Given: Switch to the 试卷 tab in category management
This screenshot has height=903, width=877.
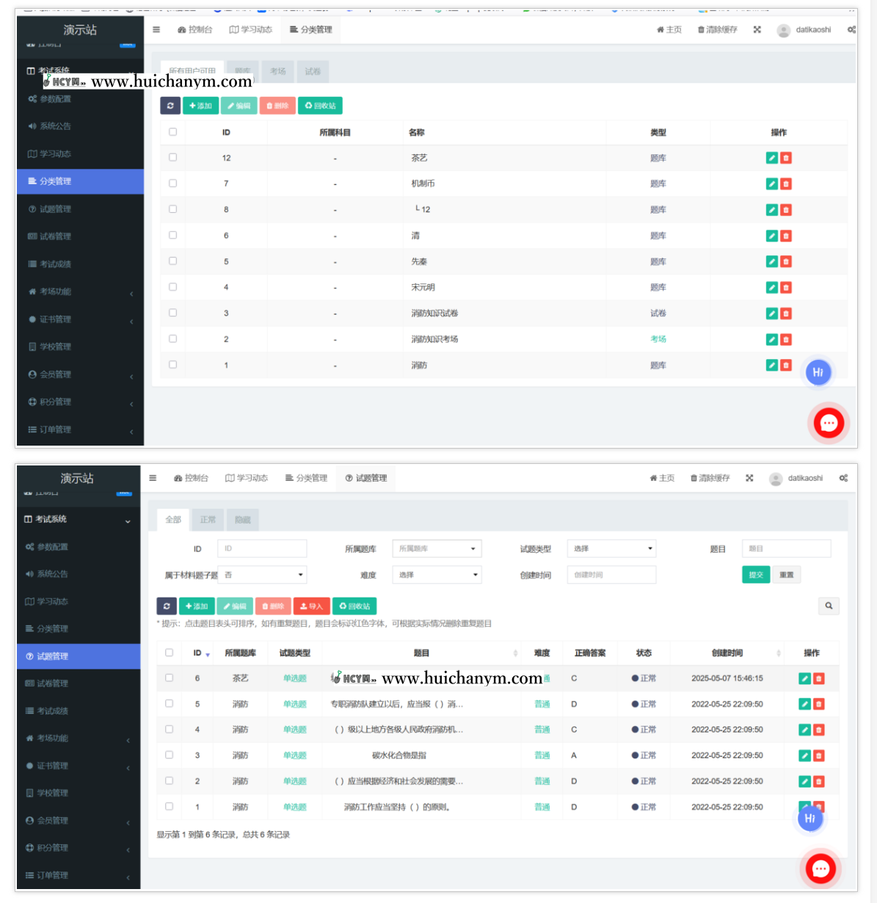Looking at the screenshot, I should (x=313, y=71).
